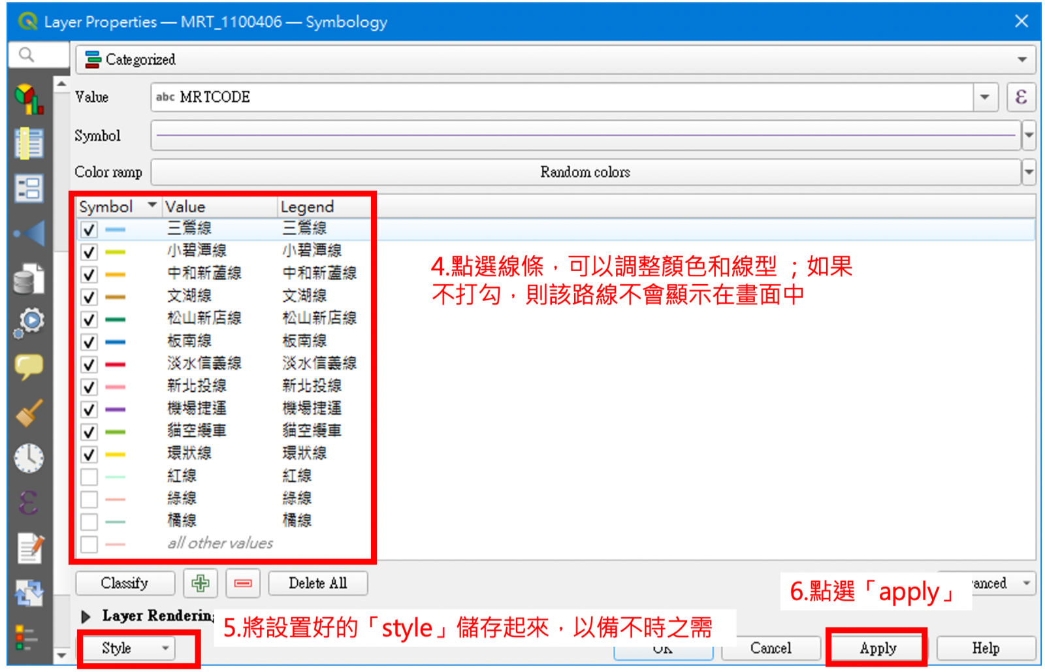
Task: Open the Temporal clock icon in sidebar
Action: pos(29,458)
